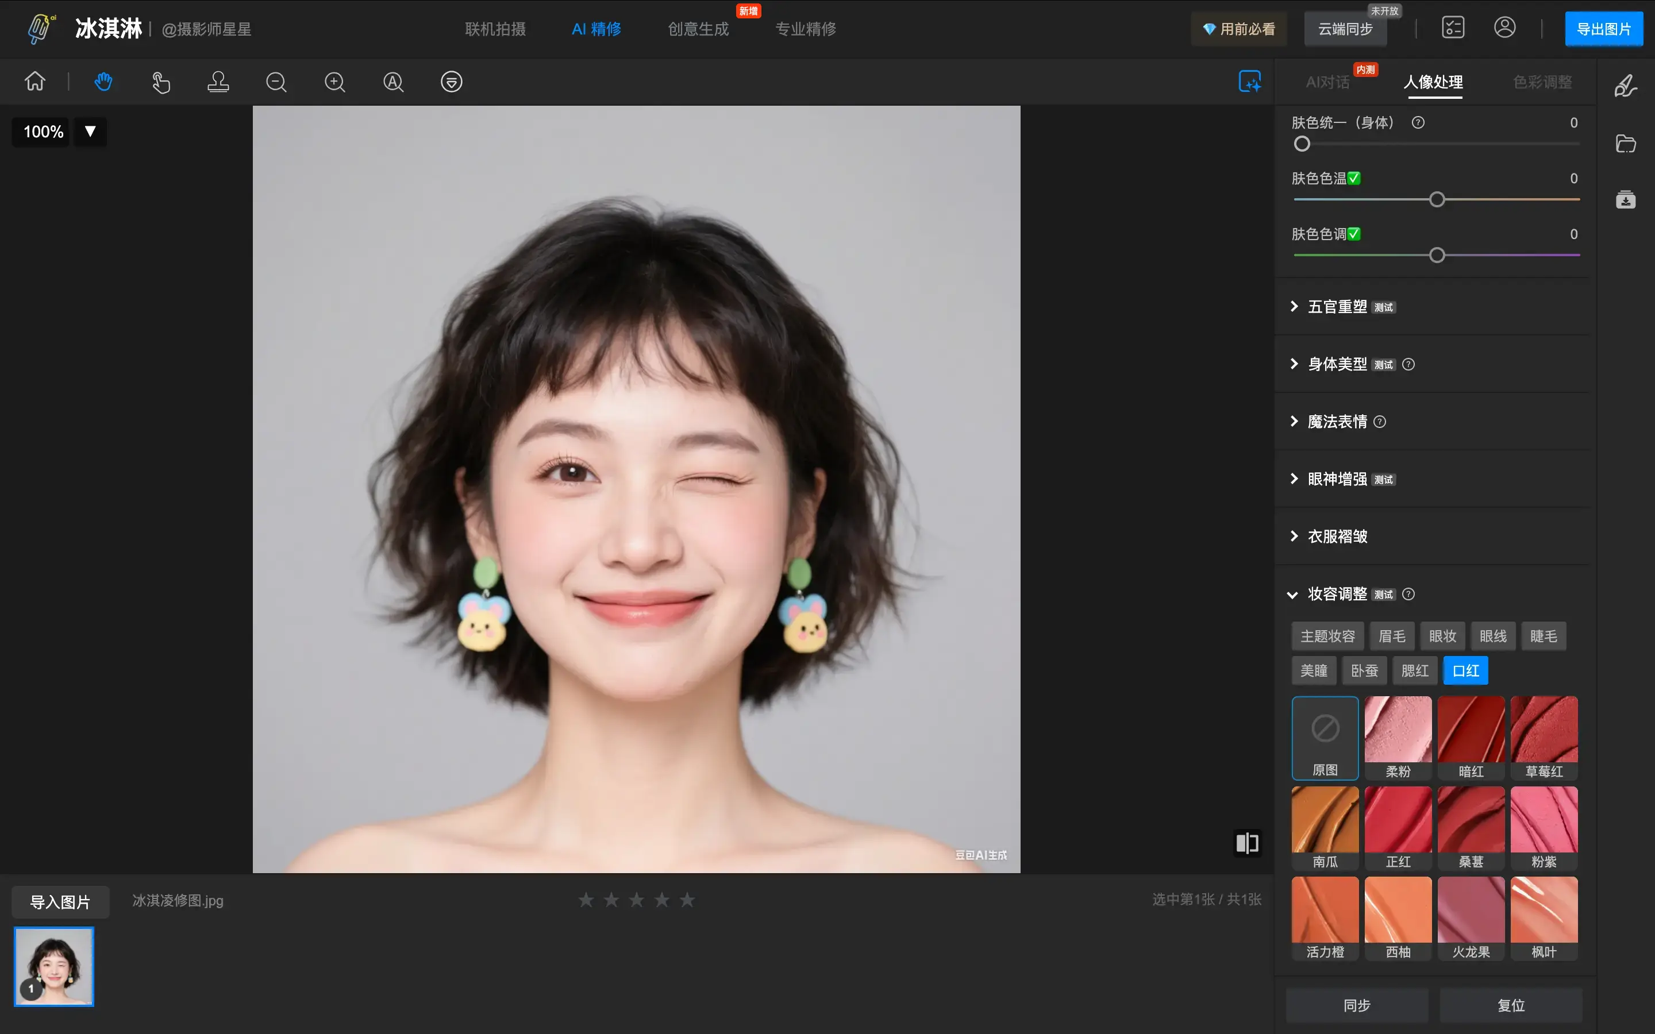Click the export archive icon on right sidebar

(x=1626, y=199)
